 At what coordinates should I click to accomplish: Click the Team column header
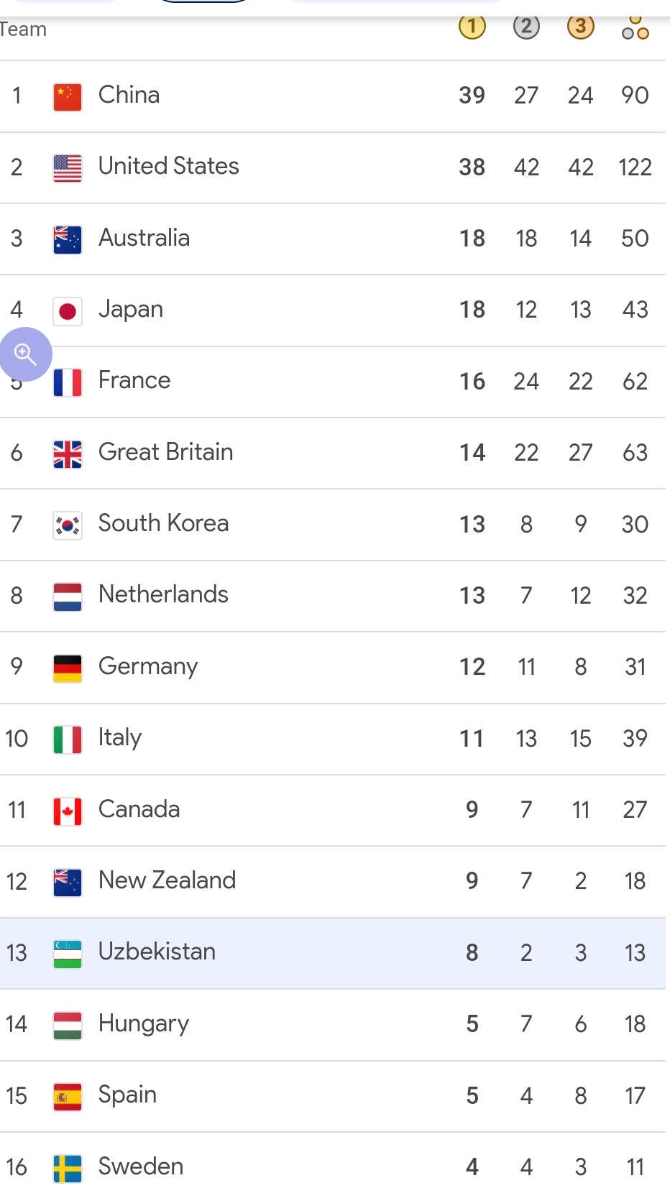[23, 29]
